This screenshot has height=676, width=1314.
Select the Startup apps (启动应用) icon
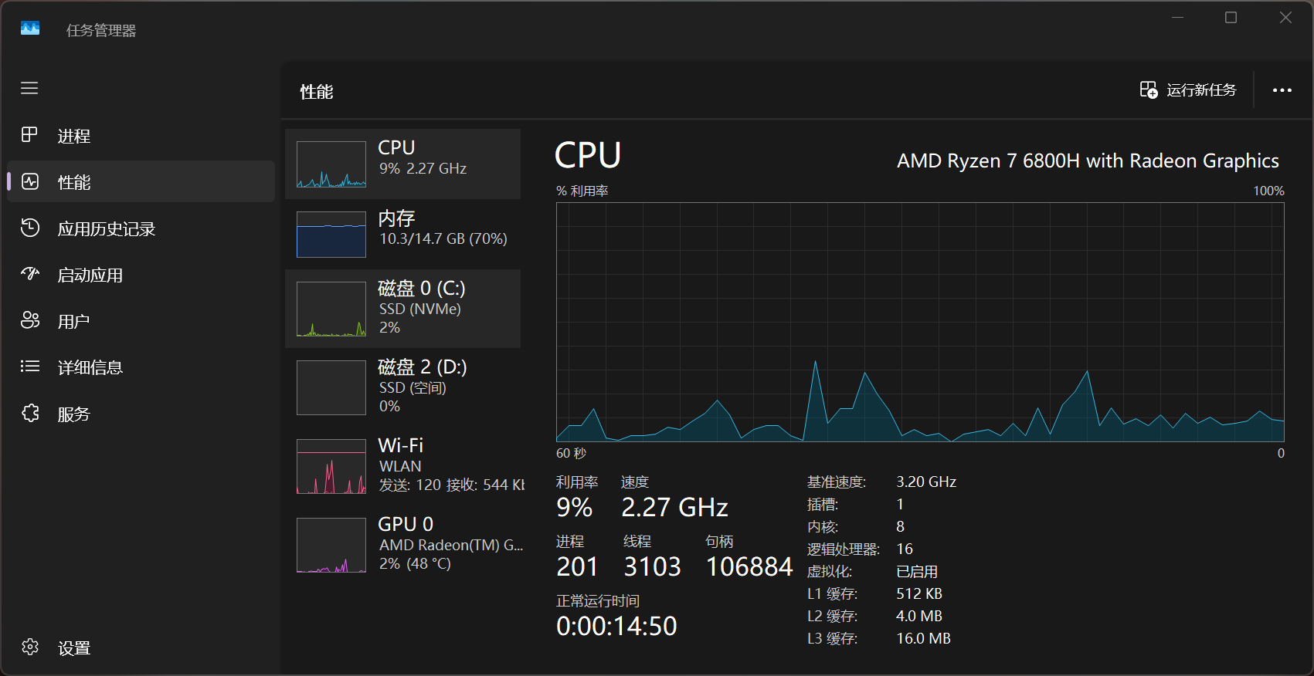pyautogui.click(x=30, y=274)
